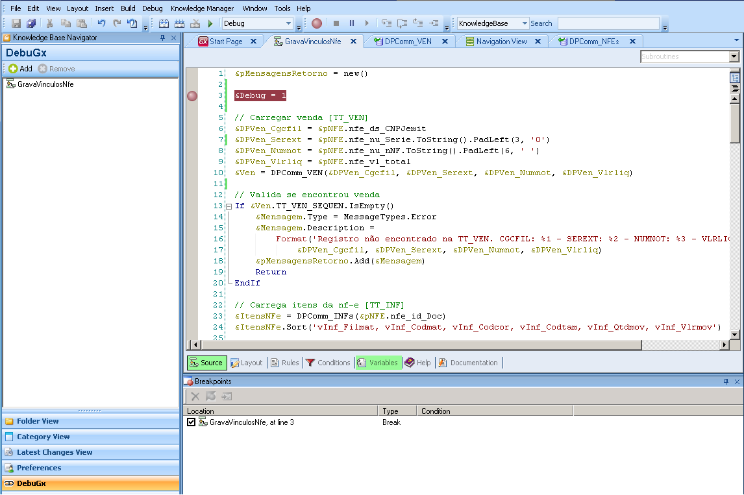Click the red Toggle Breakpoint toolbar button
This screenshot has height=495, width=744.
pos(317,23)
